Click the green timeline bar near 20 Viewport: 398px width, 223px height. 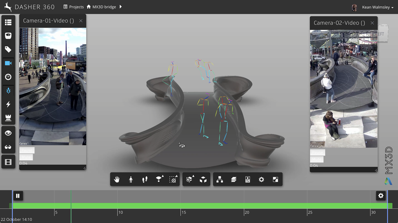click(246, 206)
